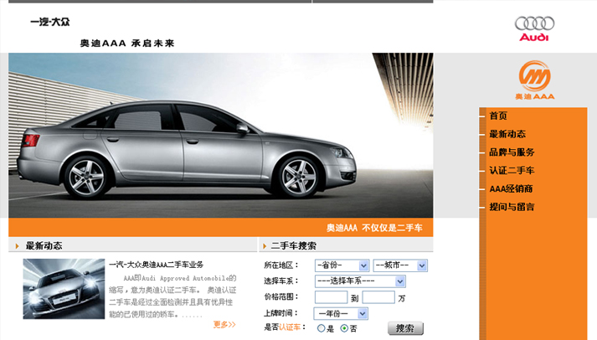Screen dimensions: 597x340
Task: Click the 选择车系： field label
Action: click(x=281, y=281)
